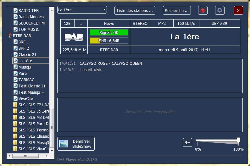250x166 pixels.
Task: Click the RTBF DAB ensemble cell in info table
Action: pyautogui.click(x=109, y=50)
